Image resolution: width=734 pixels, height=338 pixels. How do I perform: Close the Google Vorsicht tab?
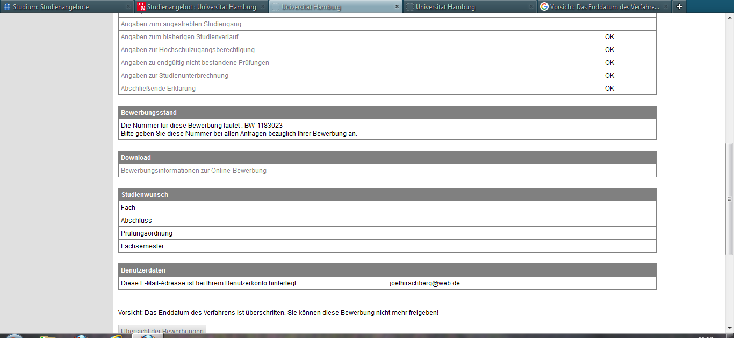665,6
